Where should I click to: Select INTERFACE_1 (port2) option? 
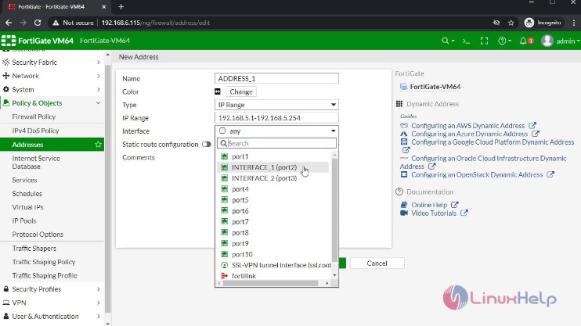[x=272, y=167]
